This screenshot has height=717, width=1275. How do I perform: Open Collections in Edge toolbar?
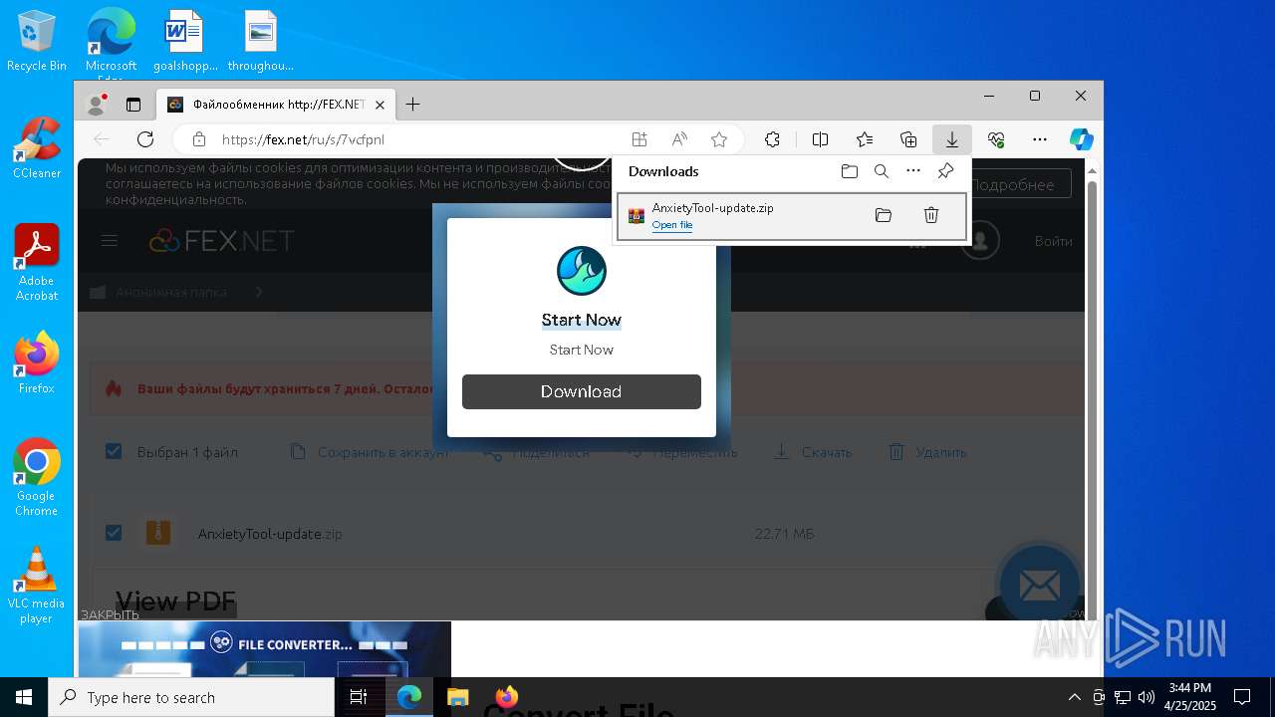908,139
